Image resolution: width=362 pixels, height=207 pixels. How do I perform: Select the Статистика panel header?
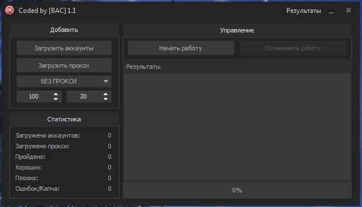(x=64, y=119)
